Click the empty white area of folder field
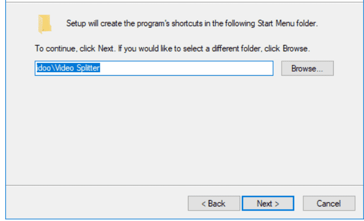Image resolution: width=364 pixels, height=221 pixels. [186, 68]
